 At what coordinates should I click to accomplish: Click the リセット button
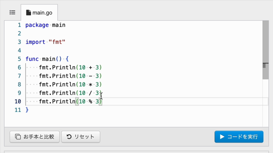coord(81,137)
